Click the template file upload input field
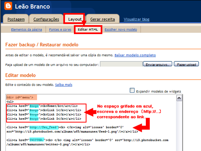201x151 pixels. [x=121, y=64]
